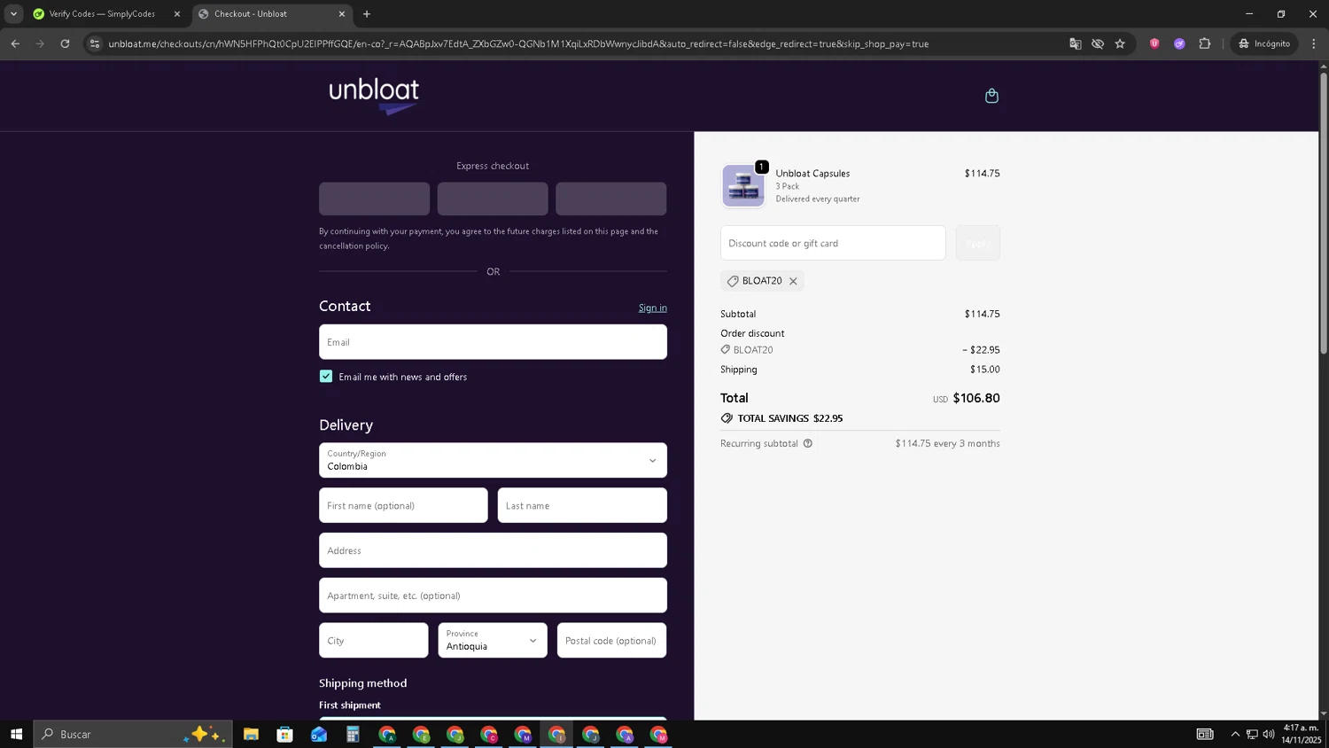Viewport: 1329px width, 748px height.
Task: Bookmark this page with star icon
Action: pyautogui.click(x=1120, y=43)
